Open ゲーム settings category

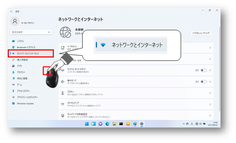(x=17, y=85)
